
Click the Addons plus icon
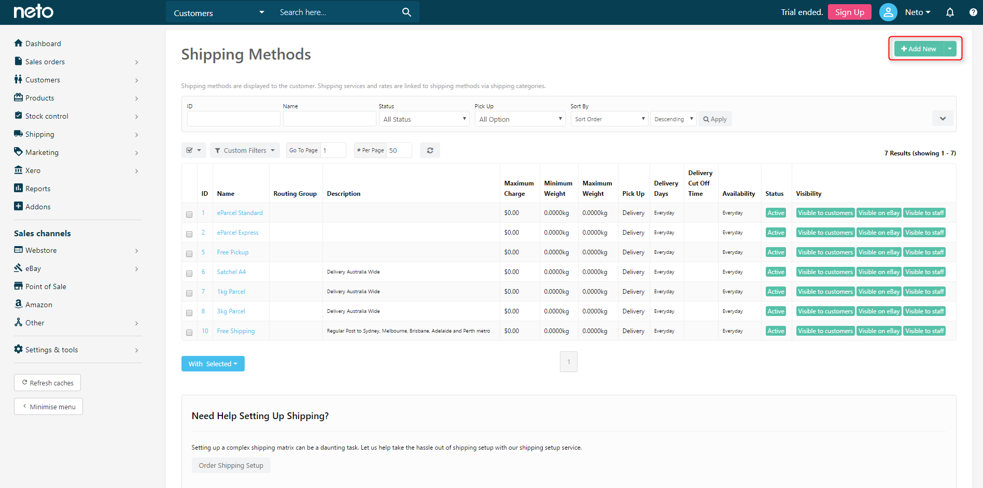(19, 206)
